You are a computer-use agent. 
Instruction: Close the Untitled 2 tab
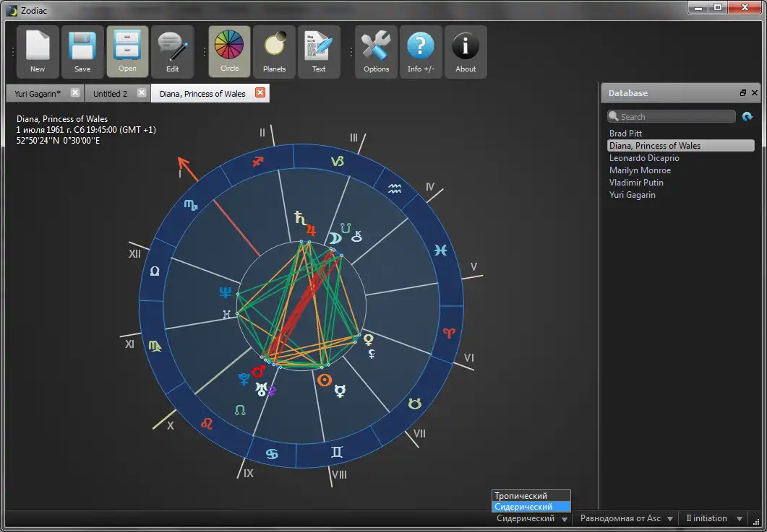pyautogui.click(x=142, y=93)
